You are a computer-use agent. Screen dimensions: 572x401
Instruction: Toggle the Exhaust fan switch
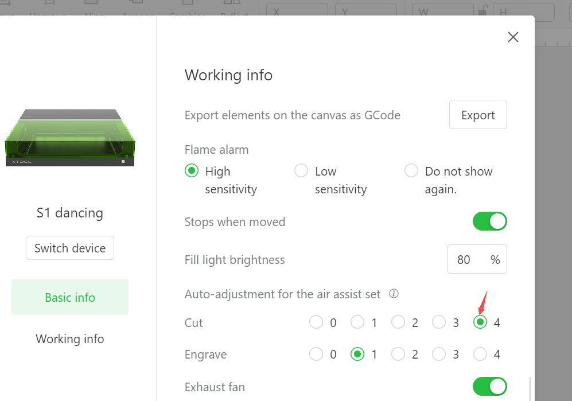click(489, 387)
